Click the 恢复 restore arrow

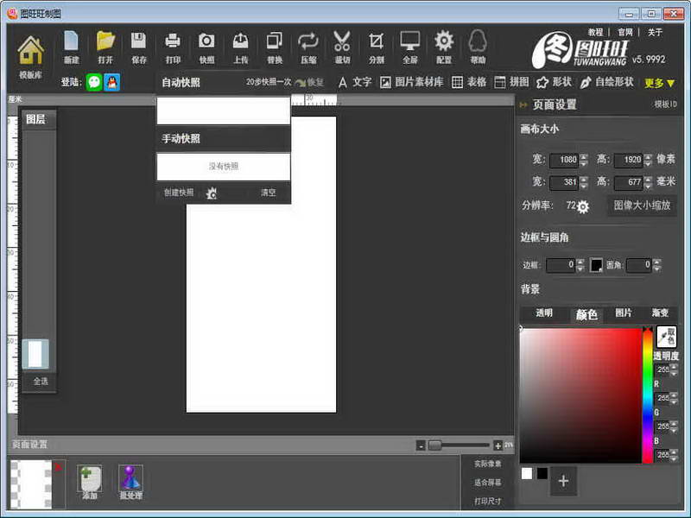[309, 82]
